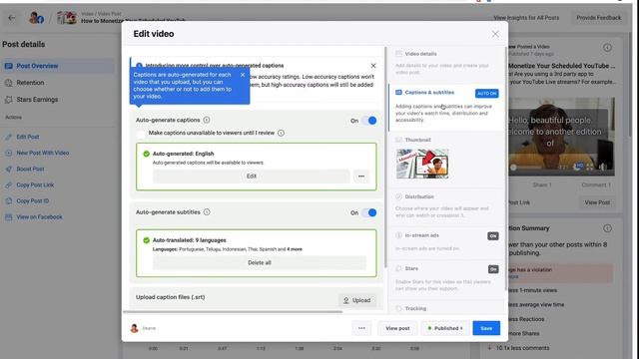Click the dialog horizontal scrollbar
This screenshot has height=359, width=639.
coord(233,312)
